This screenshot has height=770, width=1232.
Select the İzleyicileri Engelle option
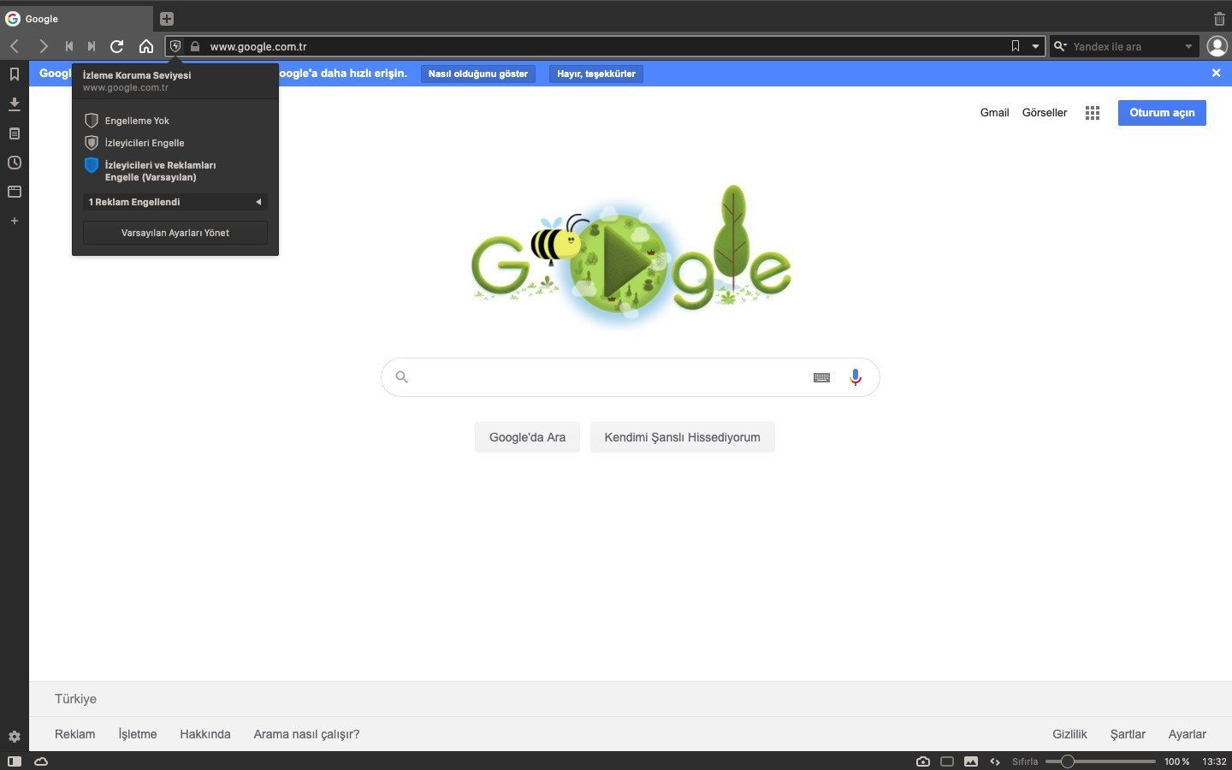[x=144, y=143]
